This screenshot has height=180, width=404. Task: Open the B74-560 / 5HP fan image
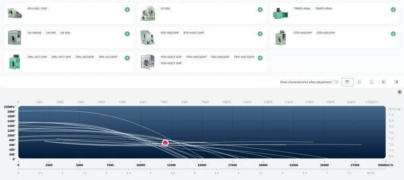[15, 13]
